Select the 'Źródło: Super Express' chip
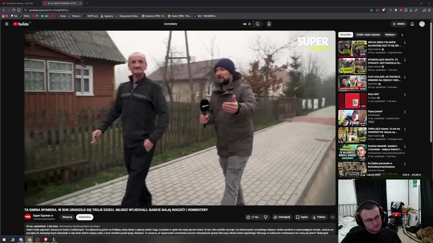The height and width of the screenshot is (243, 433). click(368, 34)
